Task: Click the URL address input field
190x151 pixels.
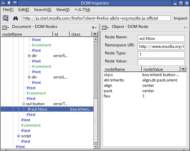Action: click(96, 18)
